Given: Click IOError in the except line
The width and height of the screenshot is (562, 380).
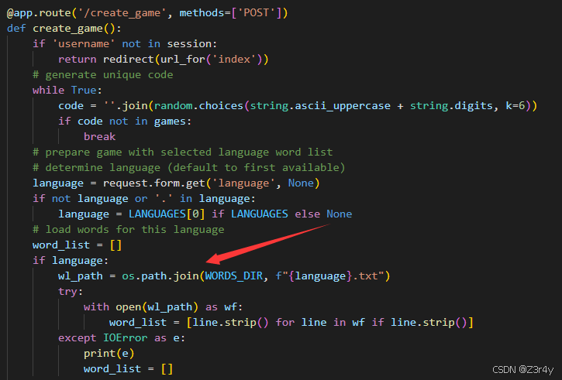Looking at the screenshot, I should pos(125,337).
